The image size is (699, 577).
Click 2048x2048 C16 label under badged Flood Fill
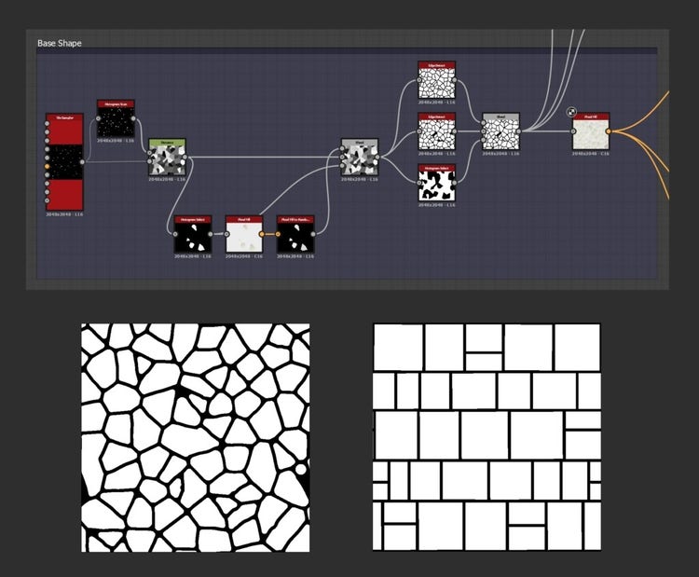click(591, 154)
